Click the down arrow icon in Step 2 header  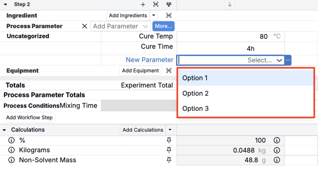click(230, 5)
